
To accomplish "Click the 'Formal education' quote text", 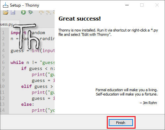I will [x=127, y=92].
